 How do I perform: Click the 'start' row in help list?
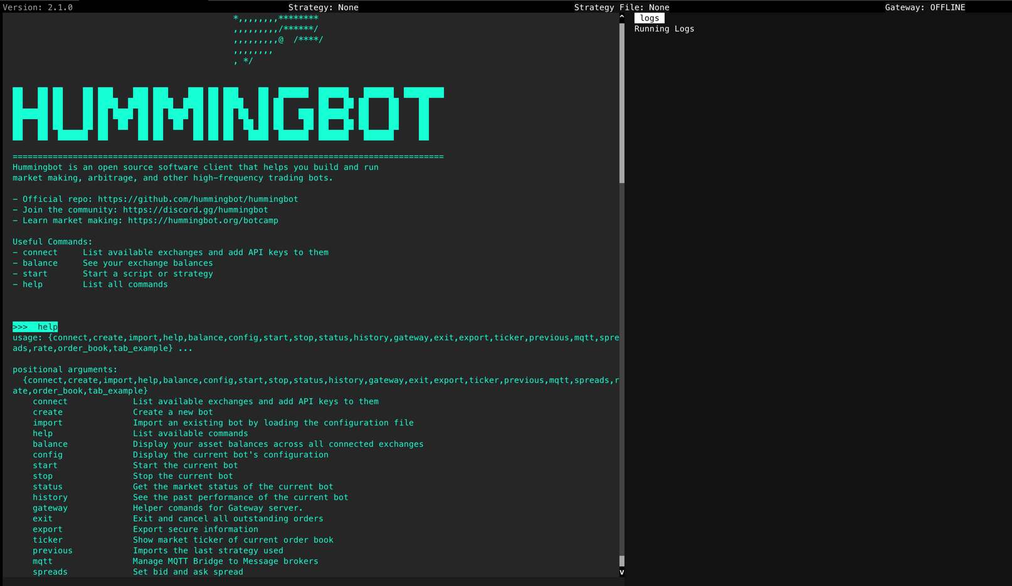135,466
